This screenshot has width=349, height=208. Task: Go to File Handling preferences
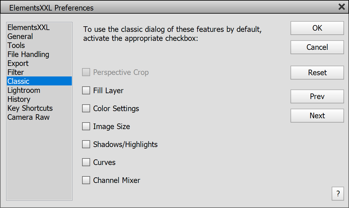(28, 54)
